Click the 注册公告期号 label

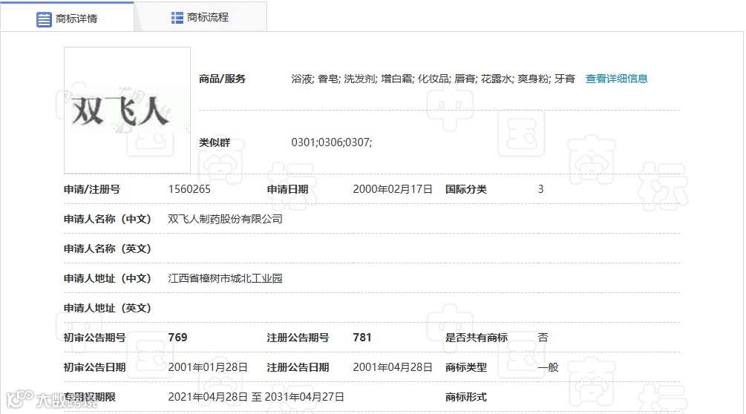298,338
